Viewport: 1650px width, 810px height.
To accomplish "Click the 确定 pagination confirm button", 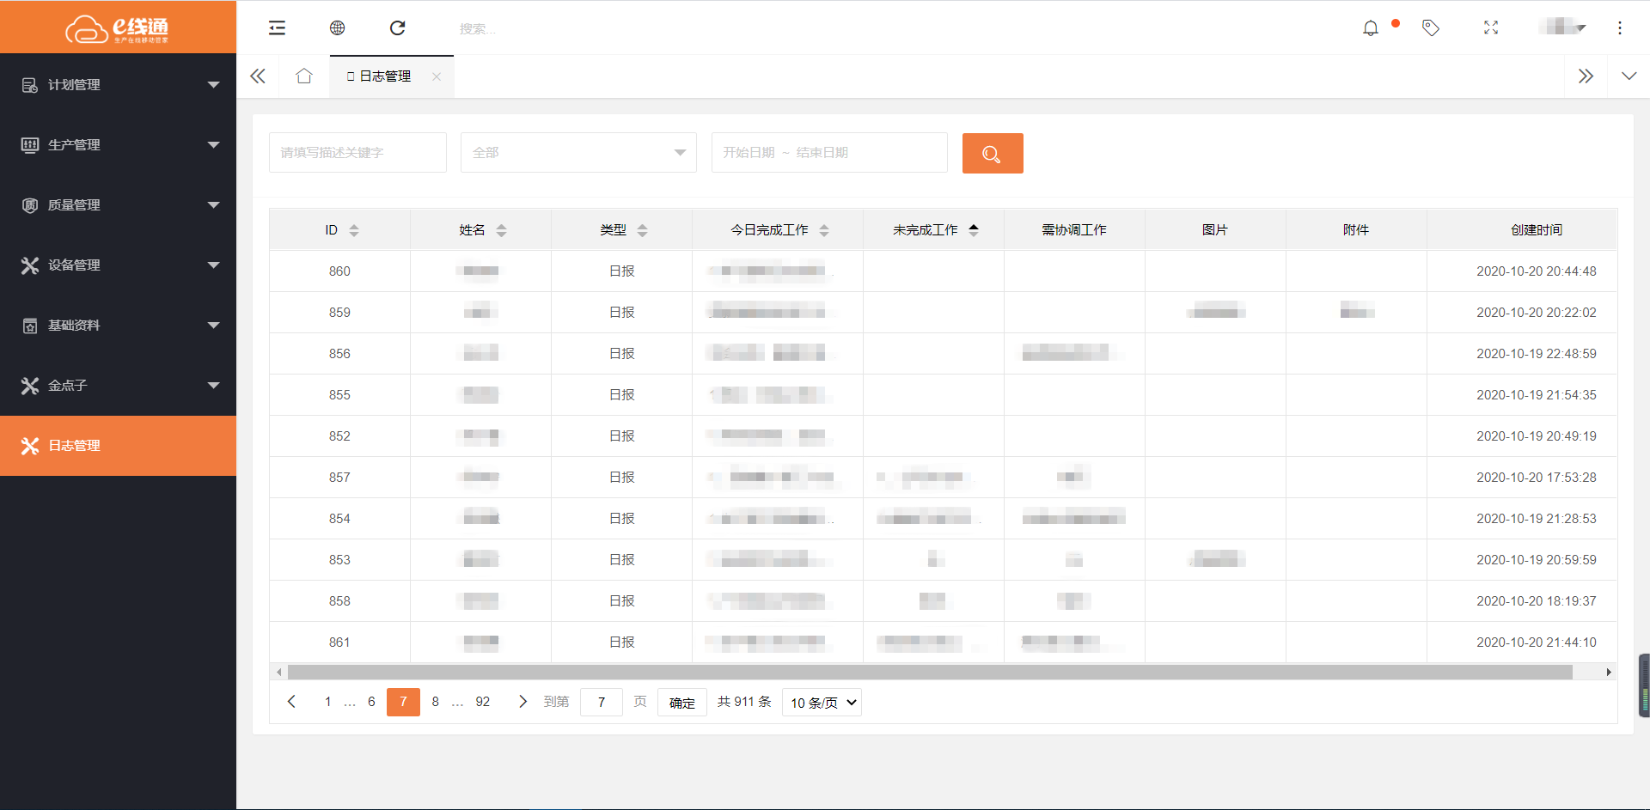I will coord(681,703).
